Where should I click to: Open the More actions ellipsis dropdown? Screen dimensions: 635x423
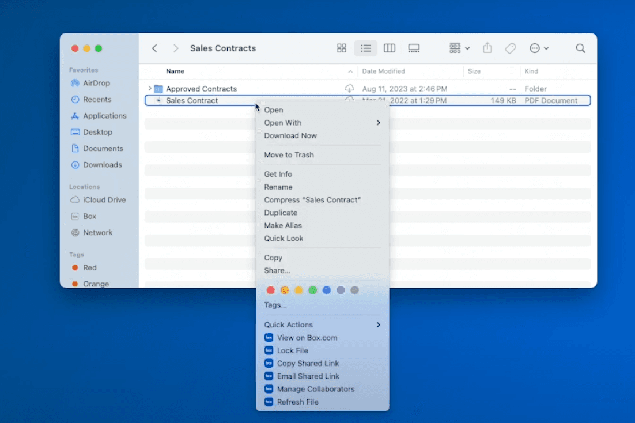(x=539, y=48)
